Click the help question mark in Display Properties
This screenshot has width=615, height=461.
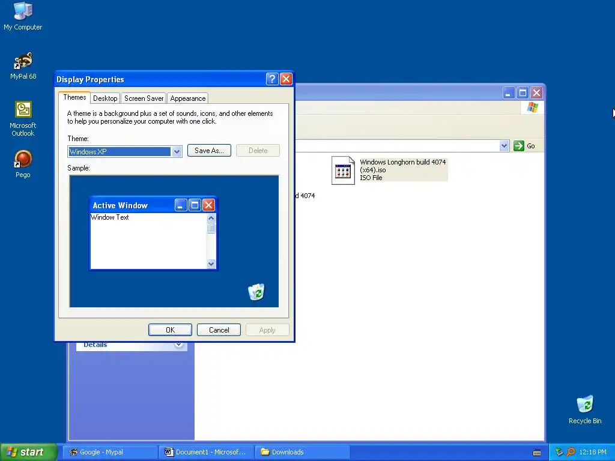[272, 79]
